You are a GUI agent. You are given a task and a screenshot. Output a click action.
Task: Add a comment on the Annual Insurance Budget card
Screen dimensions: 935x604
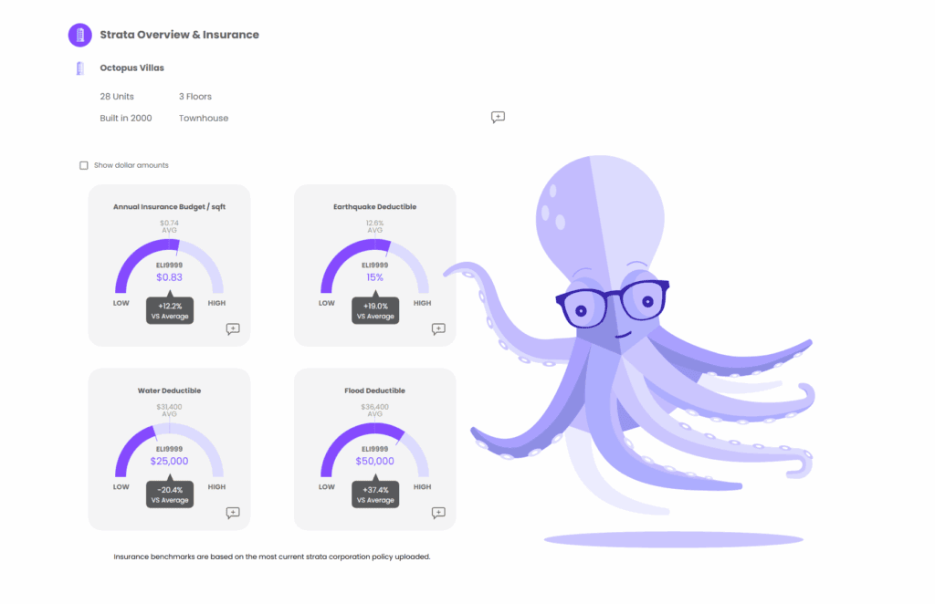(233, 328)
